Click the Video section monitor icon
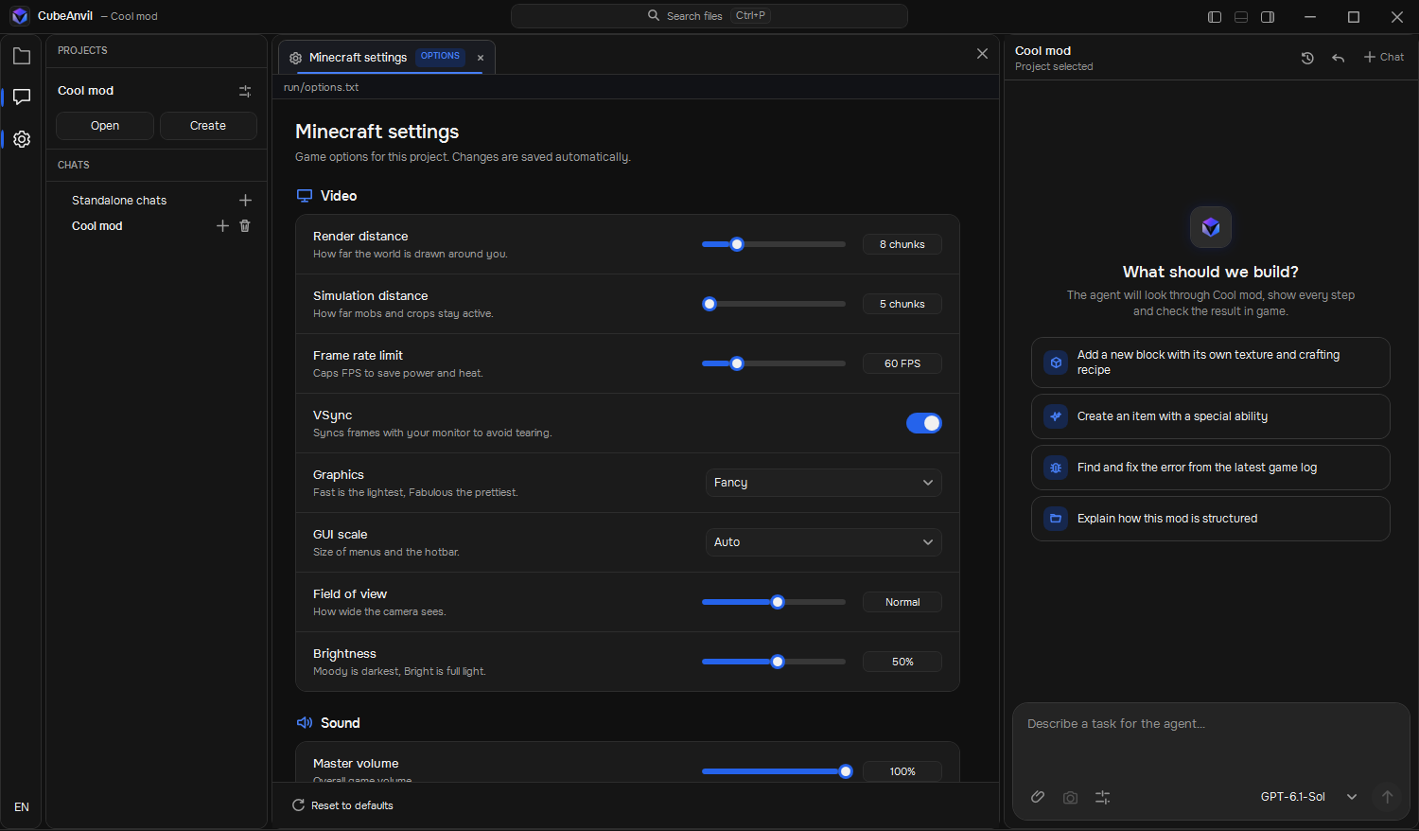This screenshot has width=1419, height=831. (305, 196)
